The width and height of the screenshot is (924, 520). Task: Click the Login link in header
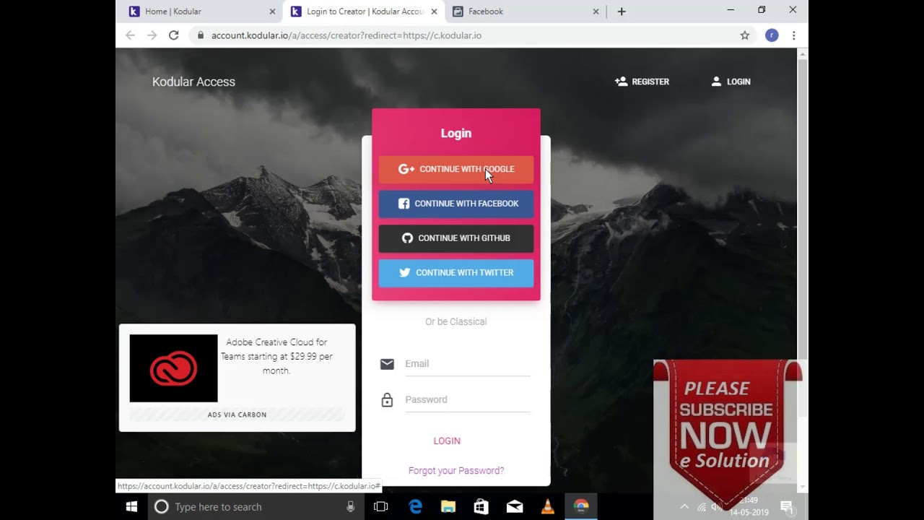click(x=731, y=82)
